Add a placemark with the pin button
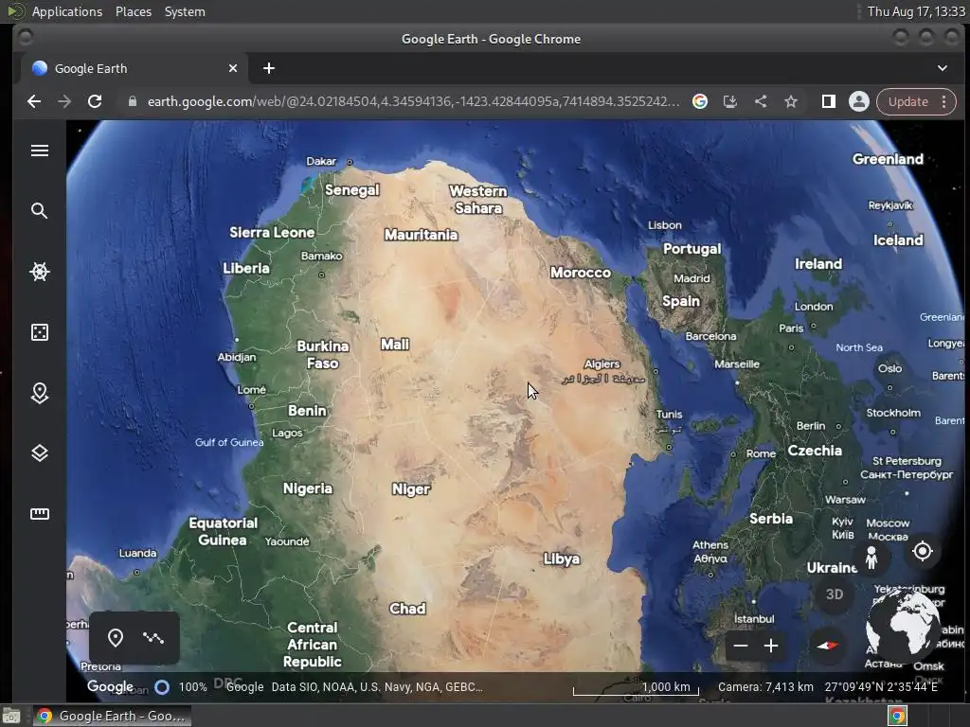Viewport: 970px width, 727px height. 115,637
